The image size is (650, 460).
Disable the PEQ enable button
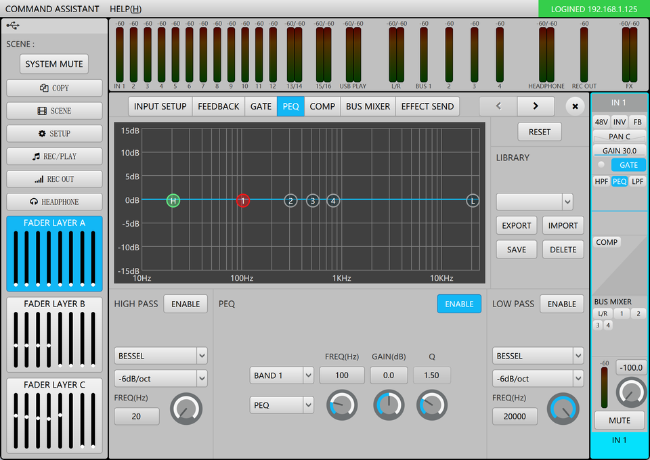pos(458,304)
